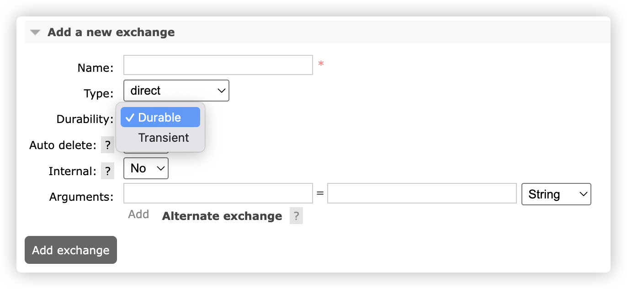627x289 pixels.
Task: Open the Type dropdown showing direct
Action: point(176,91)
